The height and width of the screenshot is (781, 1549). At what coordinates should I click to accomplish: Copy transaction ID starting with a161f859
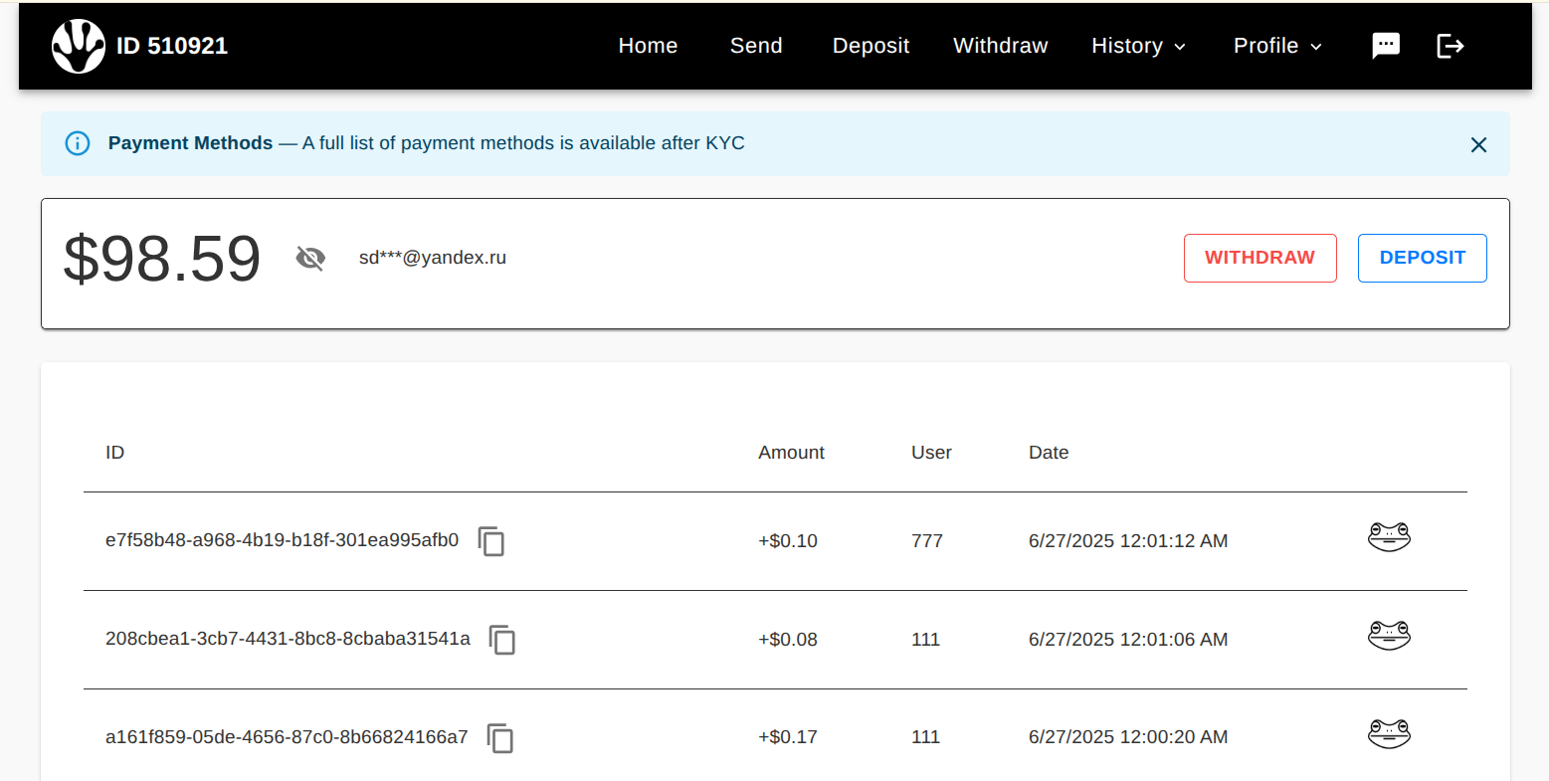[x=500, y=738]
